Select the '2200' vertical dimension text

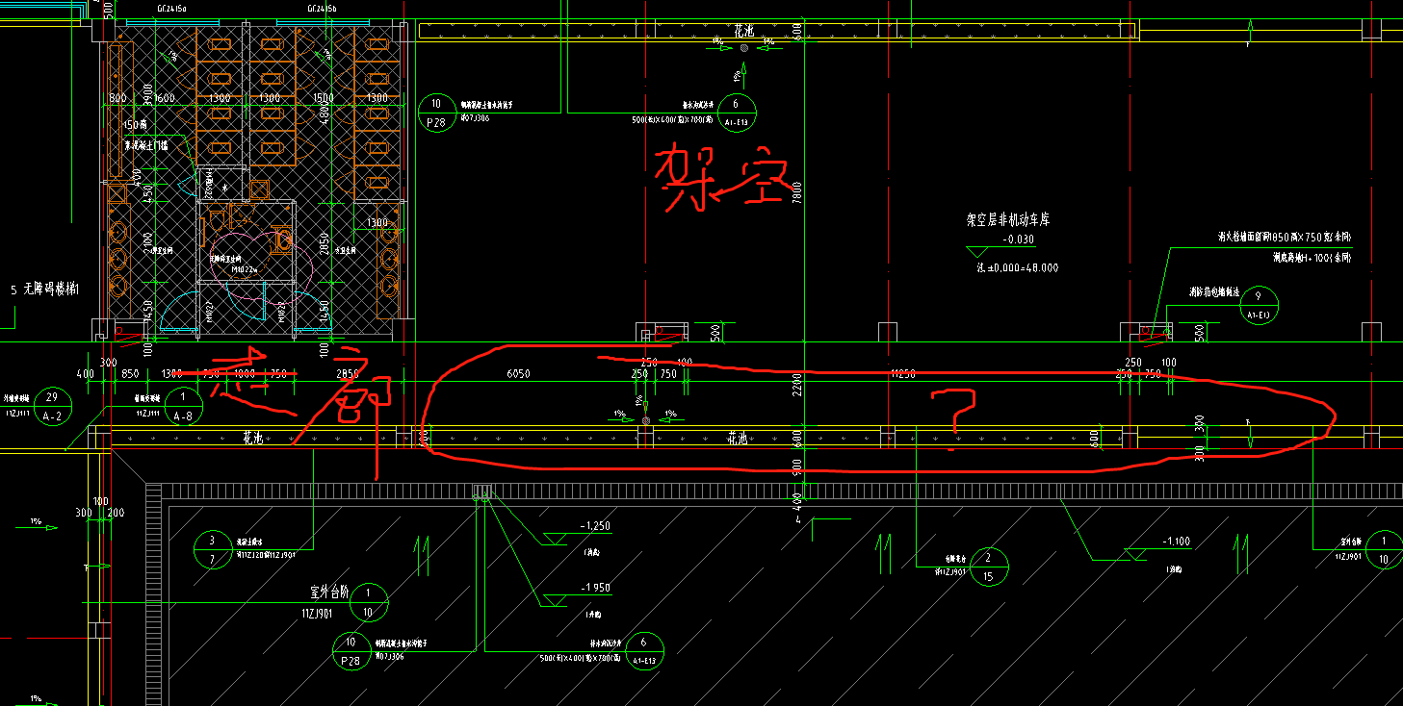pos(797,386)
